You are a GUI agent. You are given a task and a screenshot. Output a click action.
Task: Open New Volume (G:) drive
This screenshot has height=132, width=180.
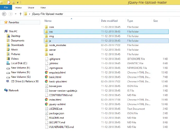(x=21, y=77)
